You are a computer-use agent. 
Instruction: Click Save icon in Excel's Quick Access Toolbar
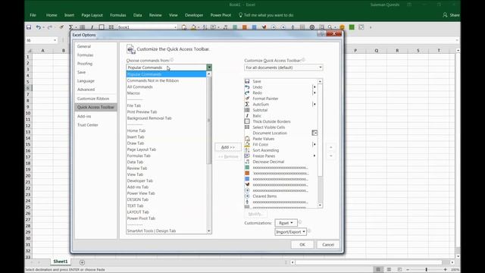click(29, 27)
